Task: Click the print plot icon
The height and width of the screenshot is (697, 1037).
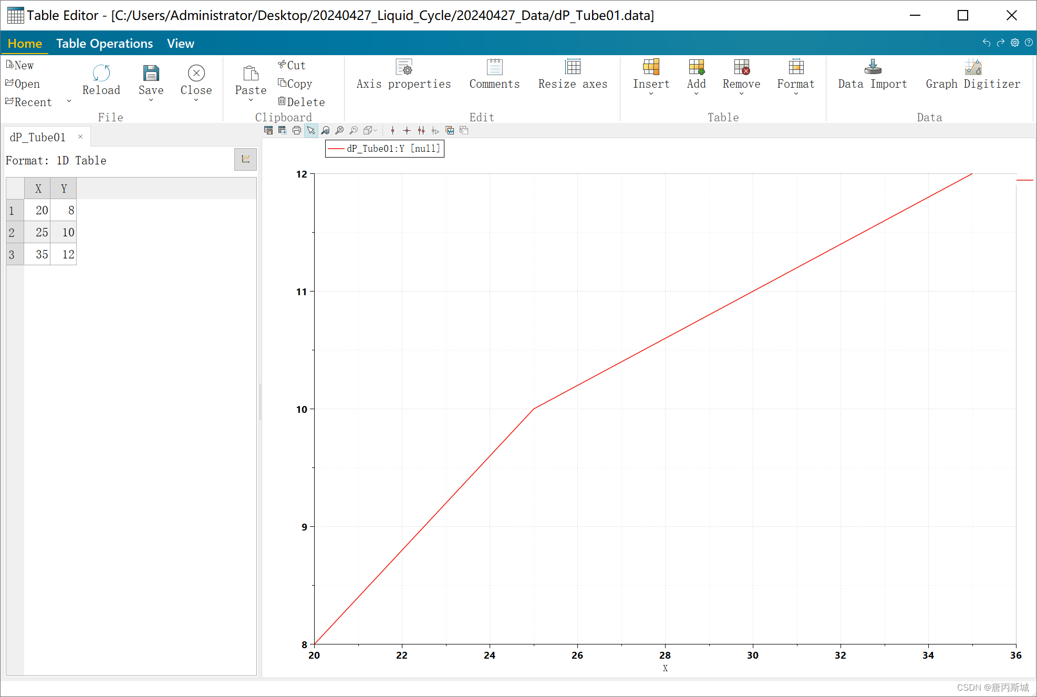Action: click(x=296, y=130)
